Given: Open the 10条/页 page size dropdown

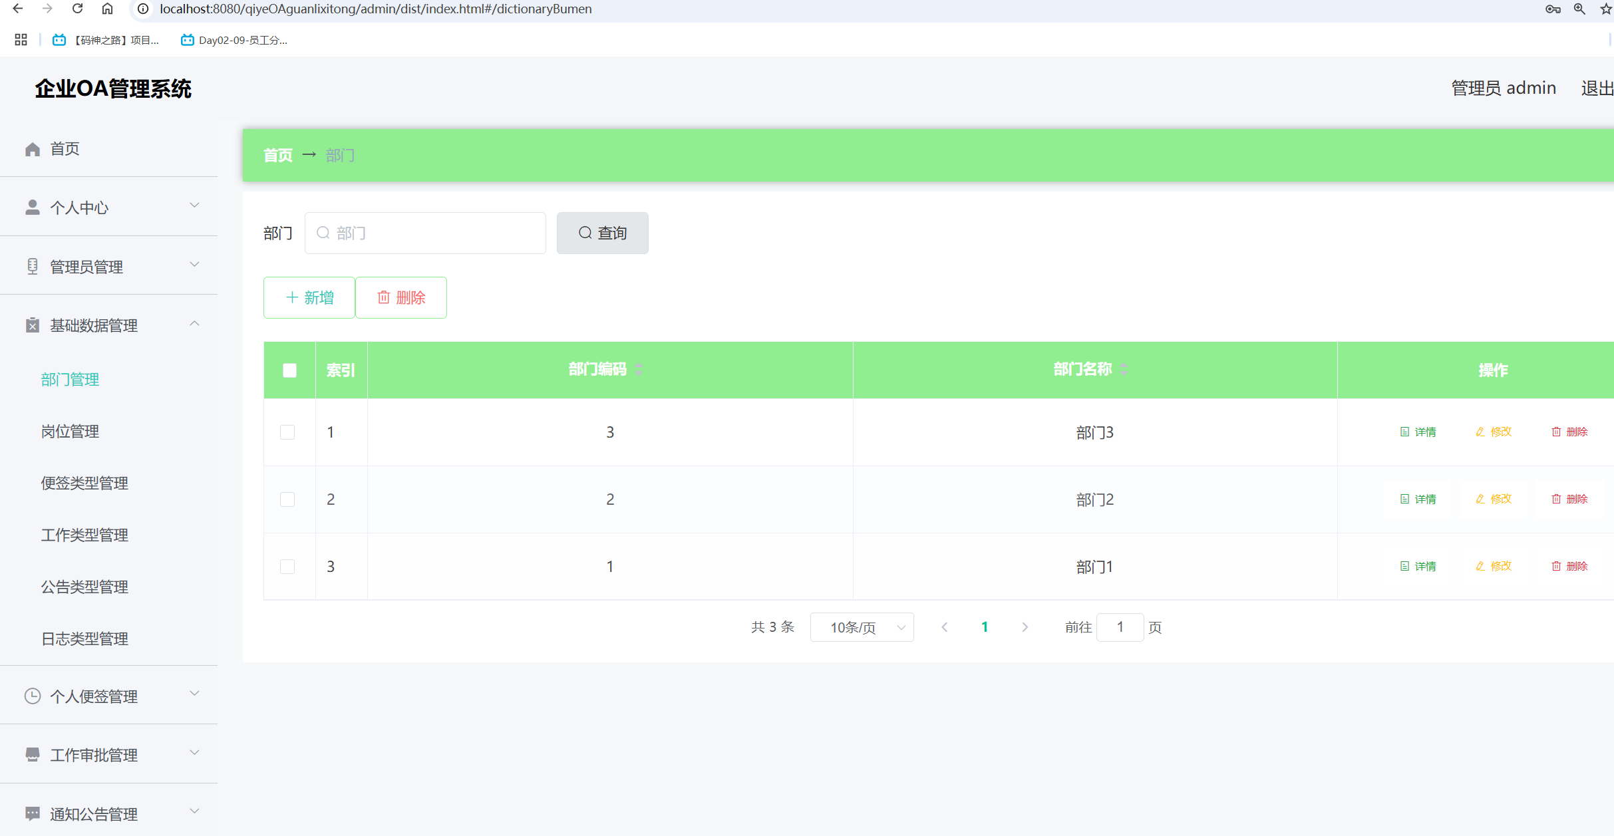Looking at the screenshot, I should tap(862, 627).
